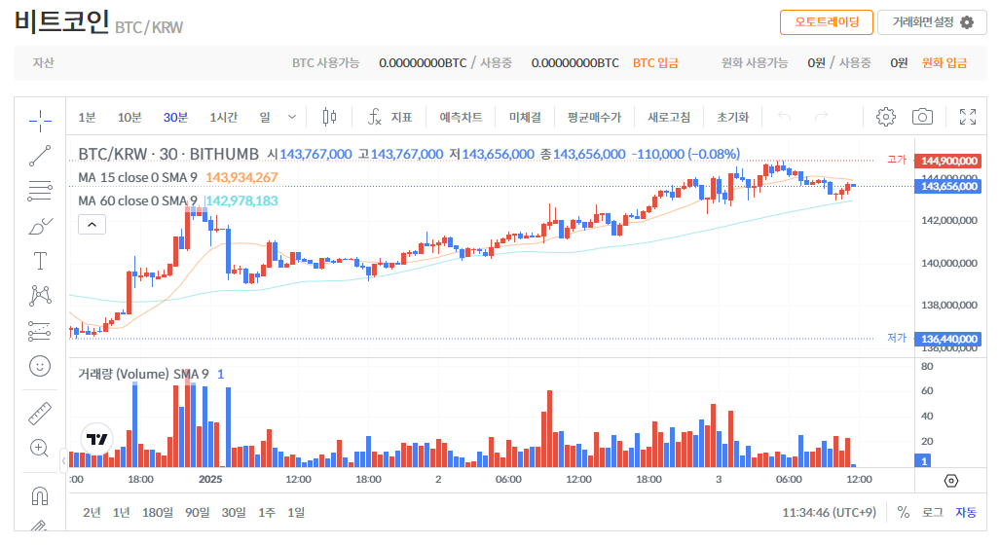Screen dimensions: 1000x546
Task: Open the 오토트레이딩 auto trading button
Action: coord(826,22)
